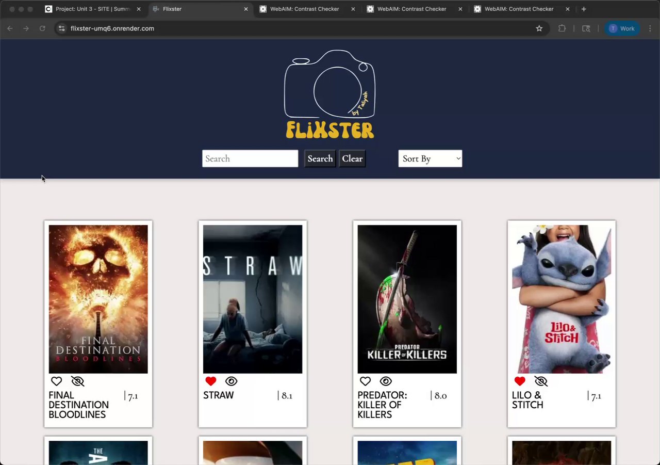
Task: Open the Work profile menu
Action: click(x=622, y=28)
